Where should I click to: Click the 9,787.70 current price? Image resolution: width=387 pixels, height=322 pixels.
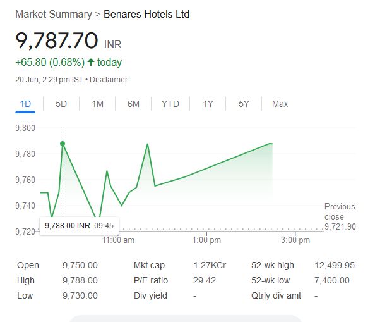(56, 41)
